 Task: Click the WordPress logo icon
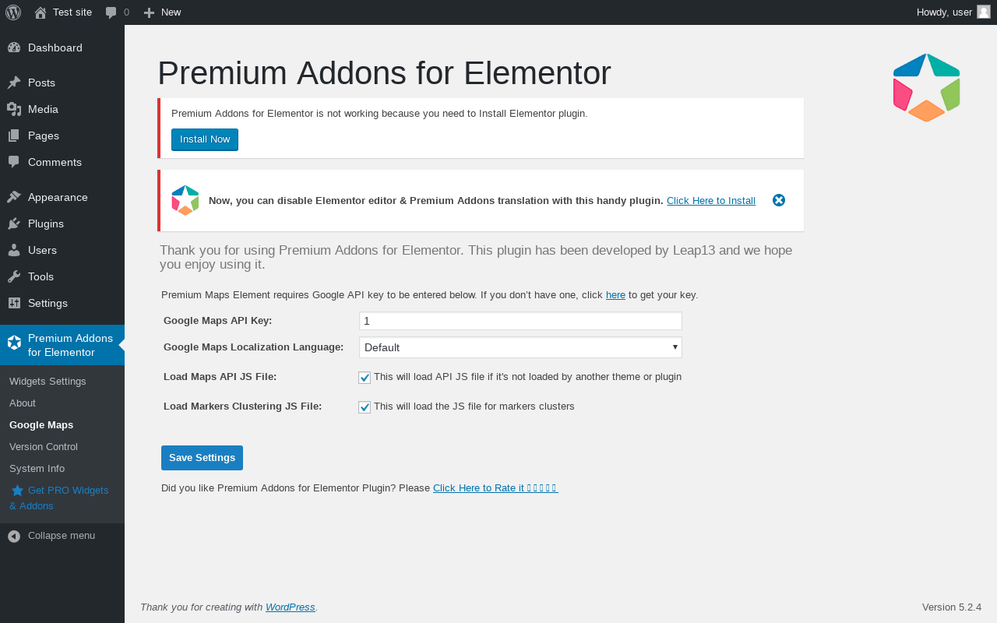(x=13, y=12)
